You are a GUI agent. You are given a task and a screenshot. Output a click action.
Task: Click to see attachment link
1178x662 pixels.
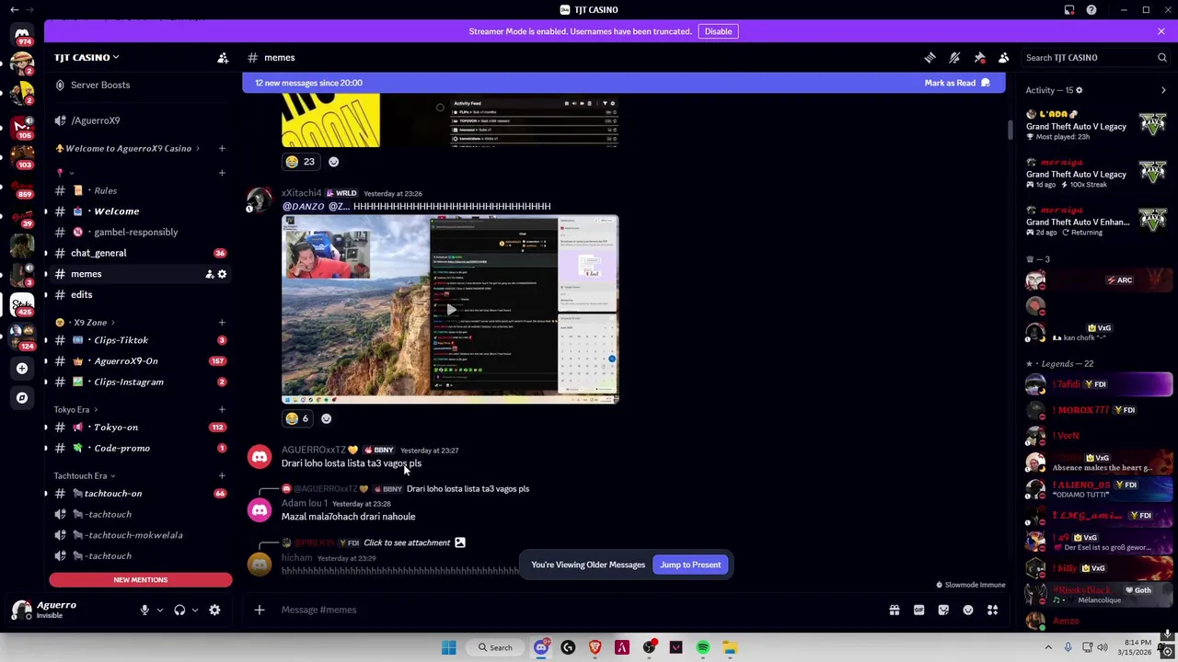point(407,542)
